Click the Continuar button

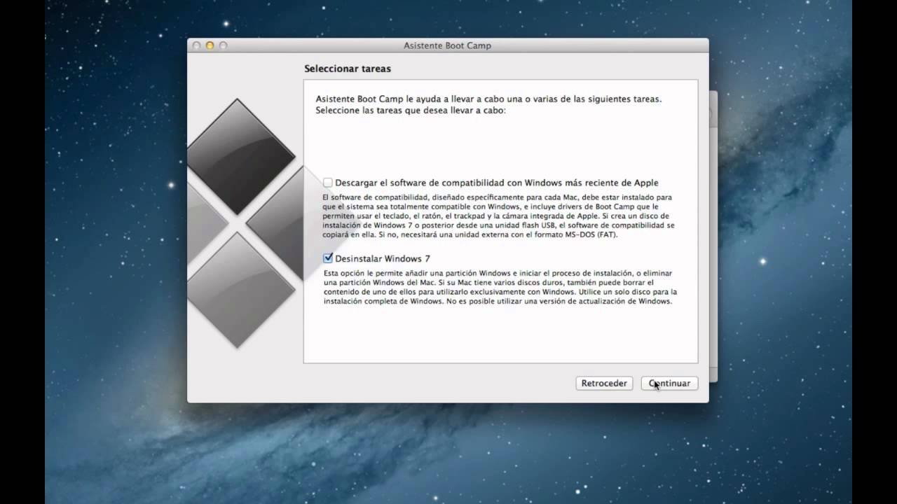[669, 383]
